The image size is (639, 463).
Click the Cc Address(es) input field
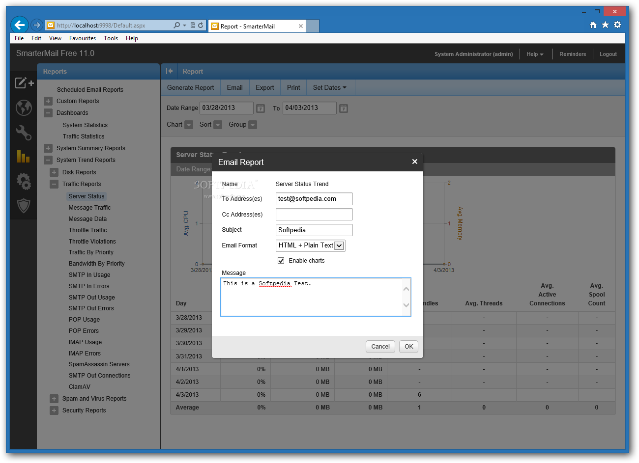(314, 215)
